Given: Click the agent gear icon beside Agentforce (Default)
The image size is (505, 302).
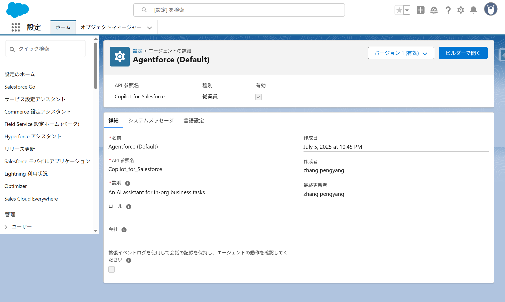Looking at the screenshot, I should click(120, 57).
